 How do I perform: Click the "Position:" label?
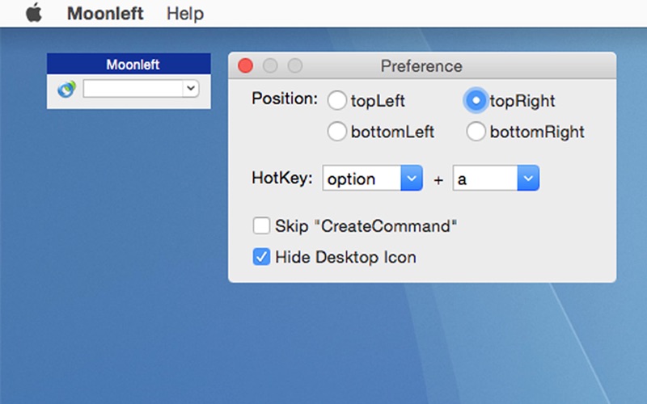click(285, 99)
